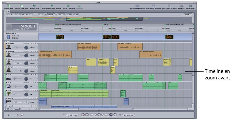Click the Dialog 1 track silhouette icon
Image resolution: width=231 pixels, height=120 pixels.
pyautogui.click(x=9, y=63)
